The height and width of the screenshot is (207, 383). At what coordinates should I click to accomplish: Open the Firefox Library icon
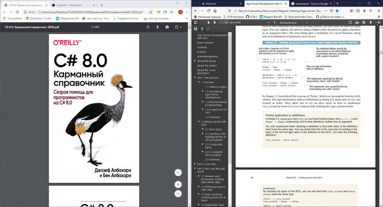tap(352, 11)
